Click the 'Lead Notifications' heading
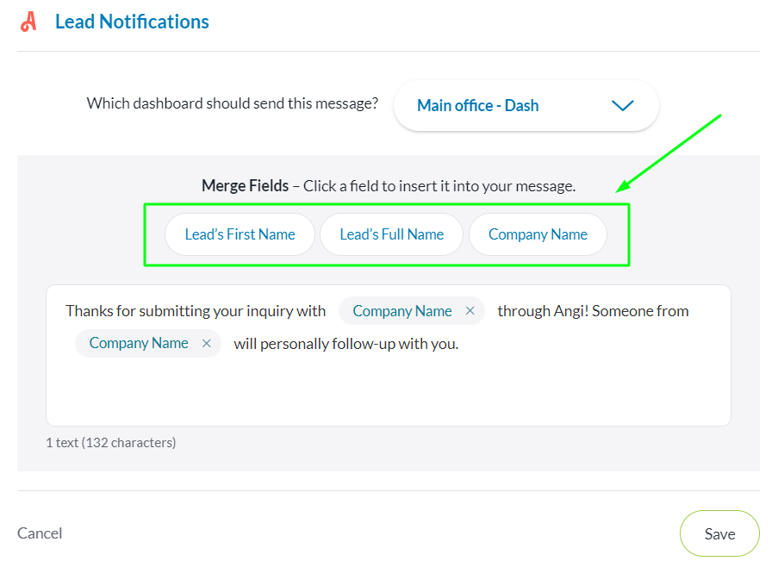The height and width of the screenshot is (567, 778). click(x=132, y=22)
